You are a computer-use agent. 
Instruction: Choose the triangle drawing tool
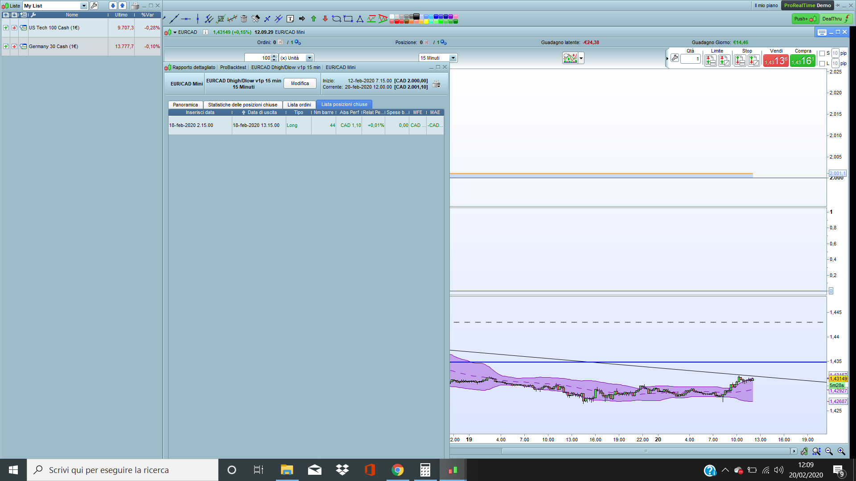(x=360, y=19)
